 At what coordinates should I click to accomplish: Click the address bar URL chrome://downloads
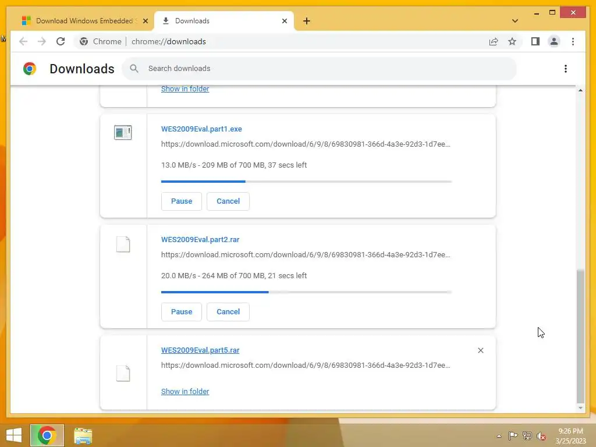(169, 41)
